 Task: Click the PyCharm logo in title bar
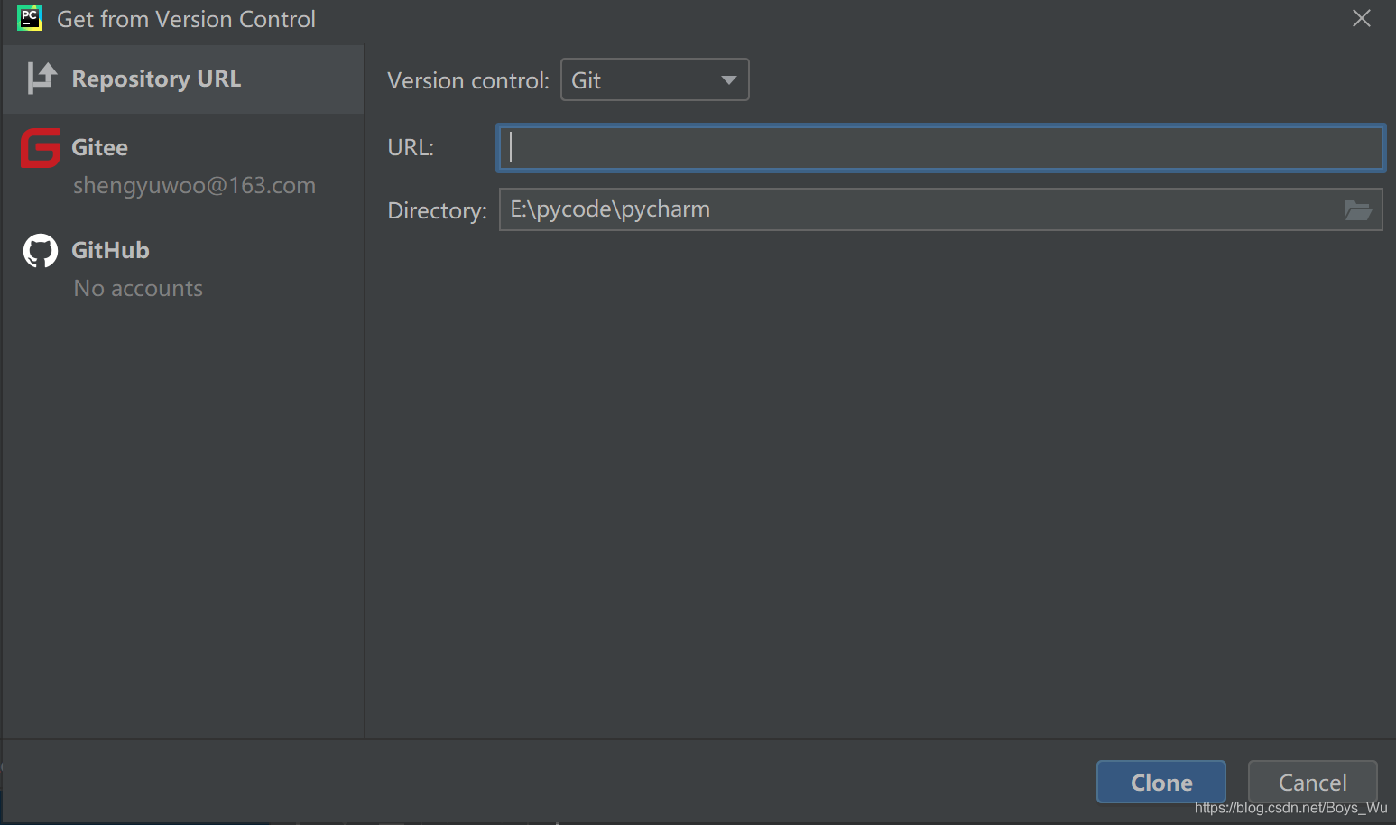[x=30, y=18]
